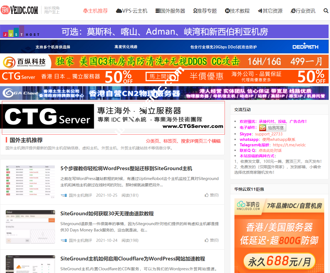Viewport: 330px width, 273px height.
Task: Select 技术教程 in the top navigation
Action: click(237, 11)
